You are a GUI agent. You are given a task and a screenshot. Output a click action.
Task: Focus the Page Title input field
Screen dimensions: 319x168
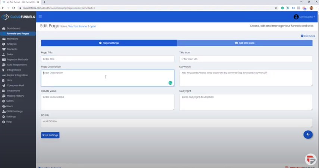[x=107, y=59]
